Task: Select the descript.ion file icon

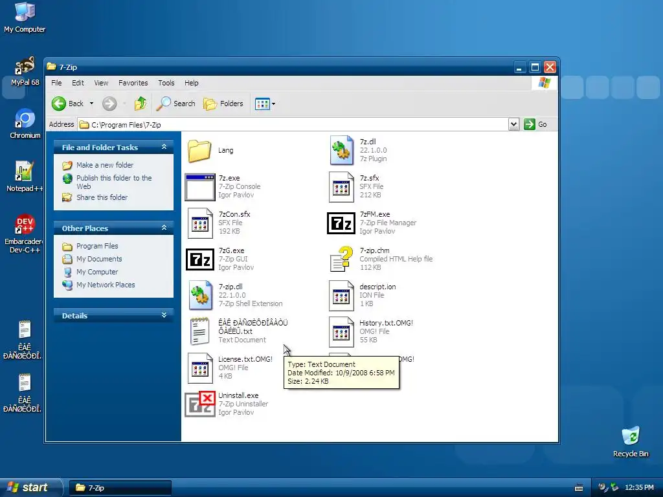Action: pyautogui.click(x=342, y=295)
